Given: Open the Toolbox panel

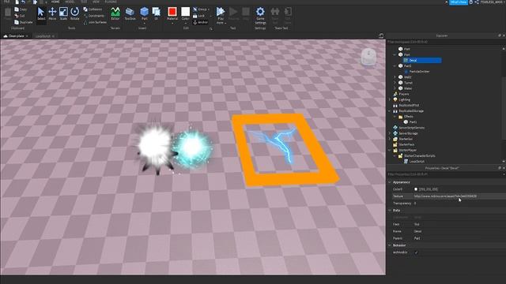Looking at the screenshot, I should (x=130, y=14).
